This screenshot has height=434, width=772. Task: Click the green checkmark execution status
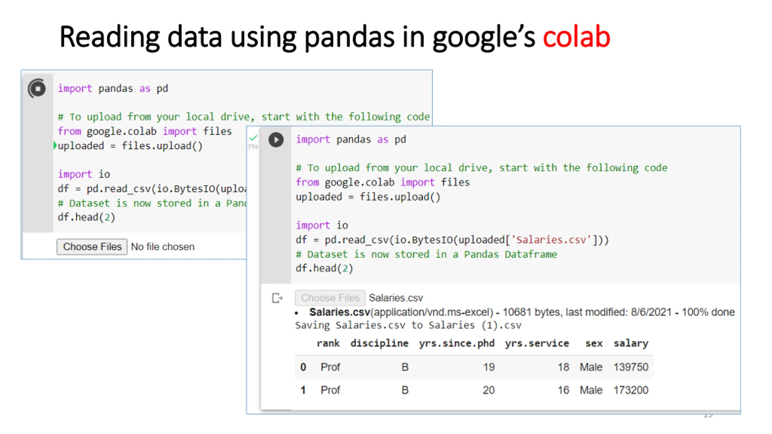(253, 138)
